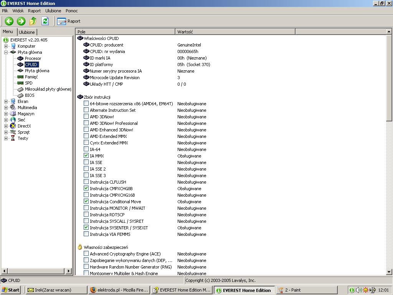Screen dimensions: 393x295
Task: Click the Magazyn storage icon
Action: pos(13,114)
